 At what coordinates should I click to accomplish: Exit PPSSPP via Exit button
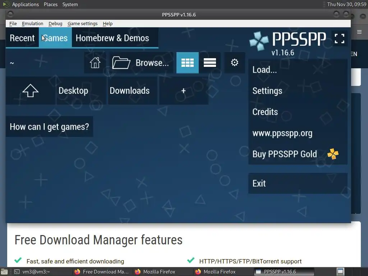coord(298,183)
